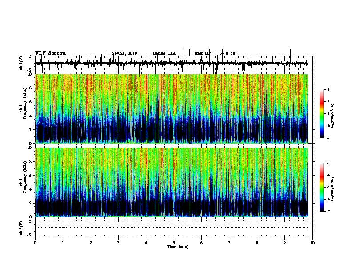Click the "VLF Spectra" plot title
Viewport: 352px width, 272px height.
pos(50,53)
